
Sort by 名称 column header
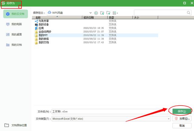coord(57,18)
